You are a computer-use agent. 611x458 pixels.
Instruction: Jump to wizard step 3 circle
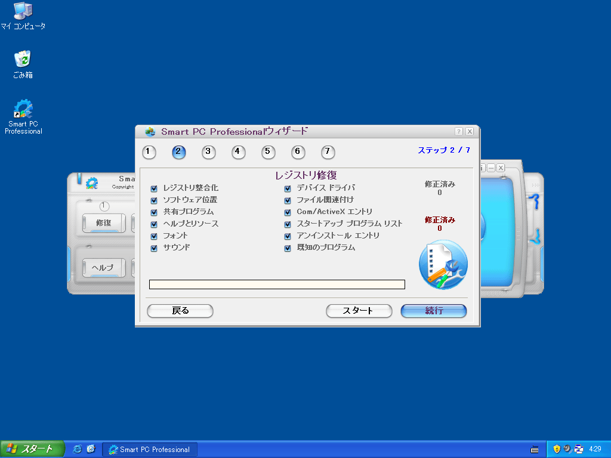208,152
